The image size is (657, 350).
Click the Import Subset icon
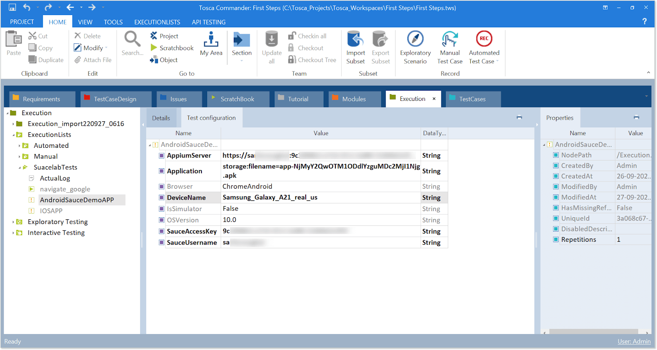pyautogui.click(x=355, y=39)
